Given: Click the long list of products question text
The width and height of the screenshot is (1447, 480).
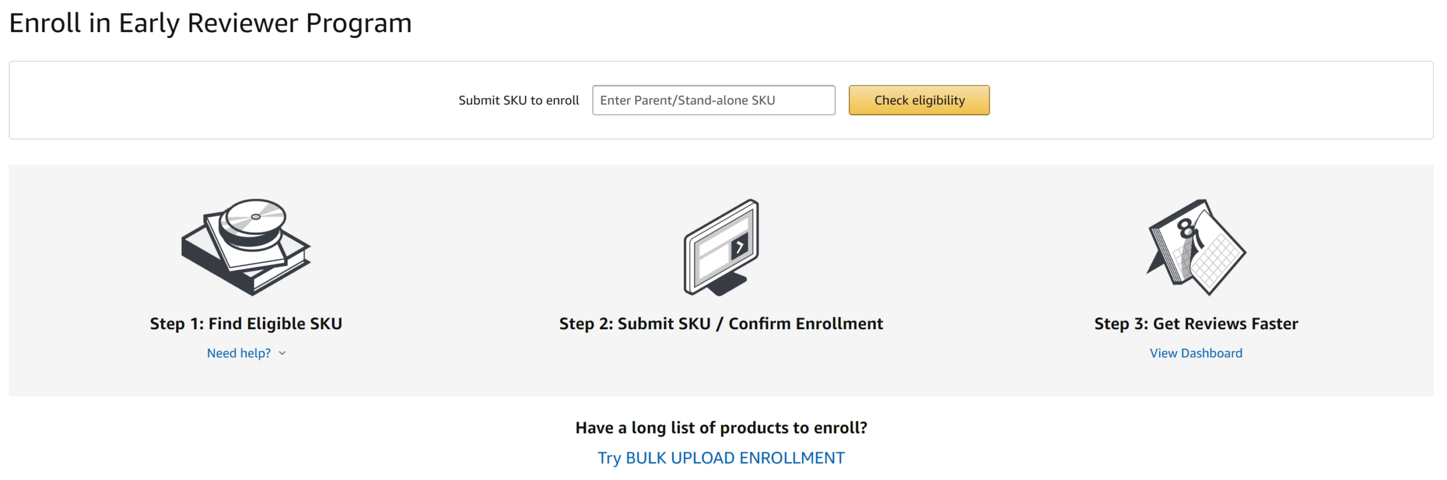Looking at the screenshot, I should (x=721, y=427).
